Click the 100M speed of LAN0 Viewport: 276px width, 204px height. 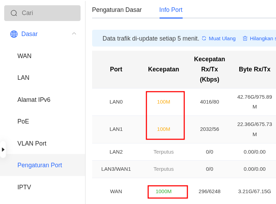164,102
